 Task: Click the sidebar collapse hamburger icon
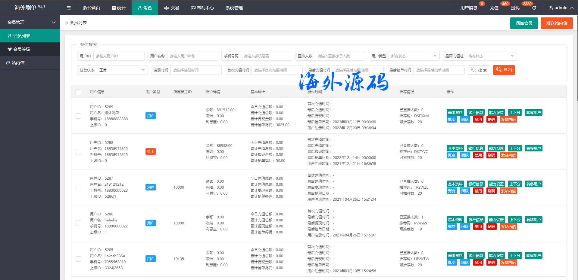coord(69,8)
